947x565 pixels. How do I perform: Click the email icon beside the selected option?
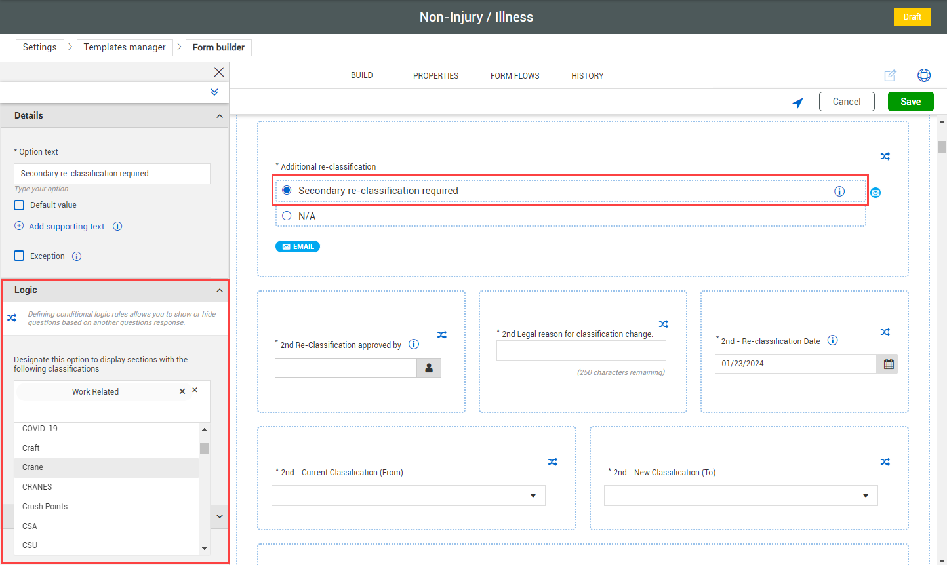coord(876,193)
